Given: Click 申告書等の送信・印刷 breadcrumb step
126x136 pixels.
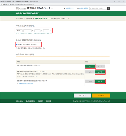Looking at the screenshot, I should click(58, 18).
